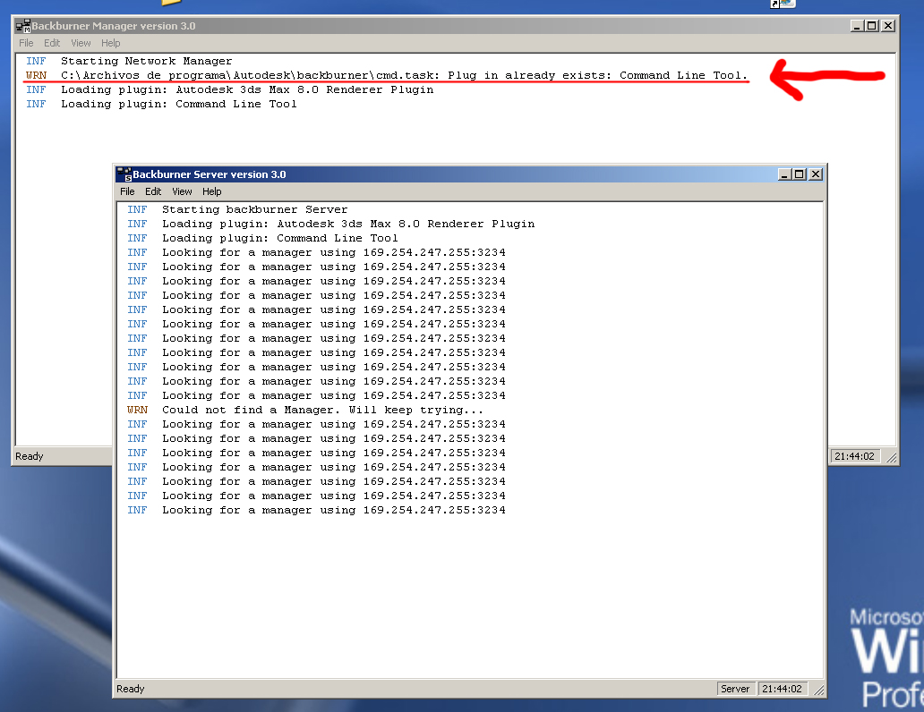Viewport: 924px width, 712px height.
Task: Click Server window clock 21:44:02
Action: pos(782,689)
